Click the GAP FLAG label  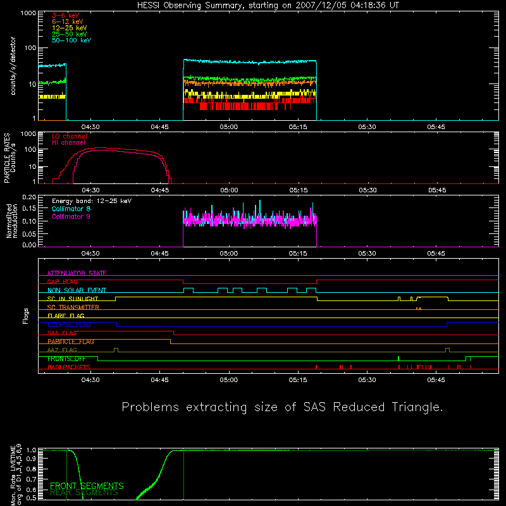click(x=62, y=281)
